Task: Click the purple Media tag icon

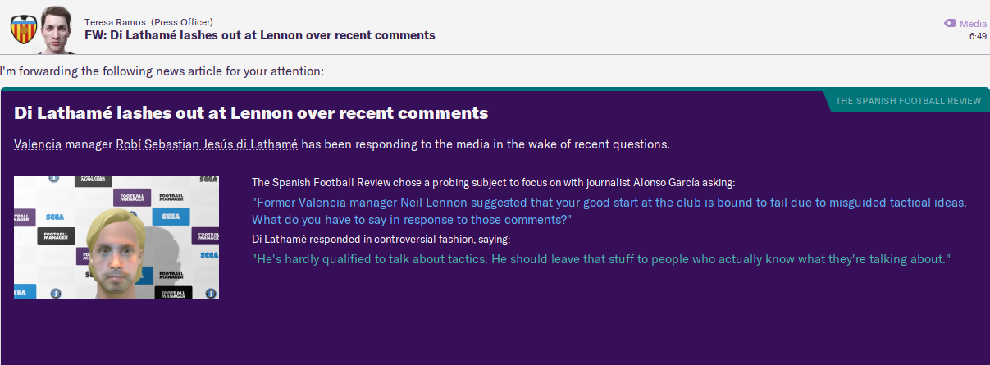Action: (x=950, y=24)
